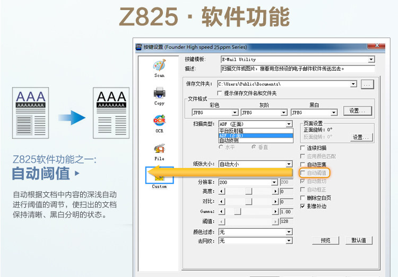Viewport: 398px width, 277px height.
Task: Open the 按键模板 E-Mail Utility dropdown
Action: [371, 59]
